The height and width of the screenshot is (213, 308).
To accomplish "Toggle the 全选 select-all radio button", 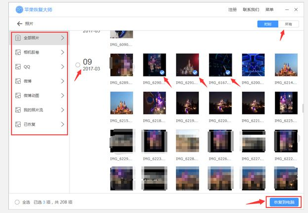I will pos(17,202).
